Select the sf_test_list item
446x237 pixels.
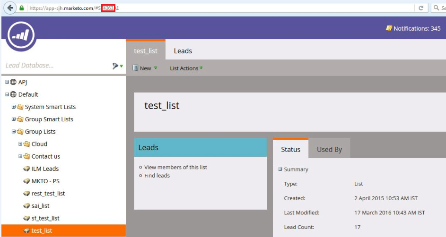[x=45, y=218]
